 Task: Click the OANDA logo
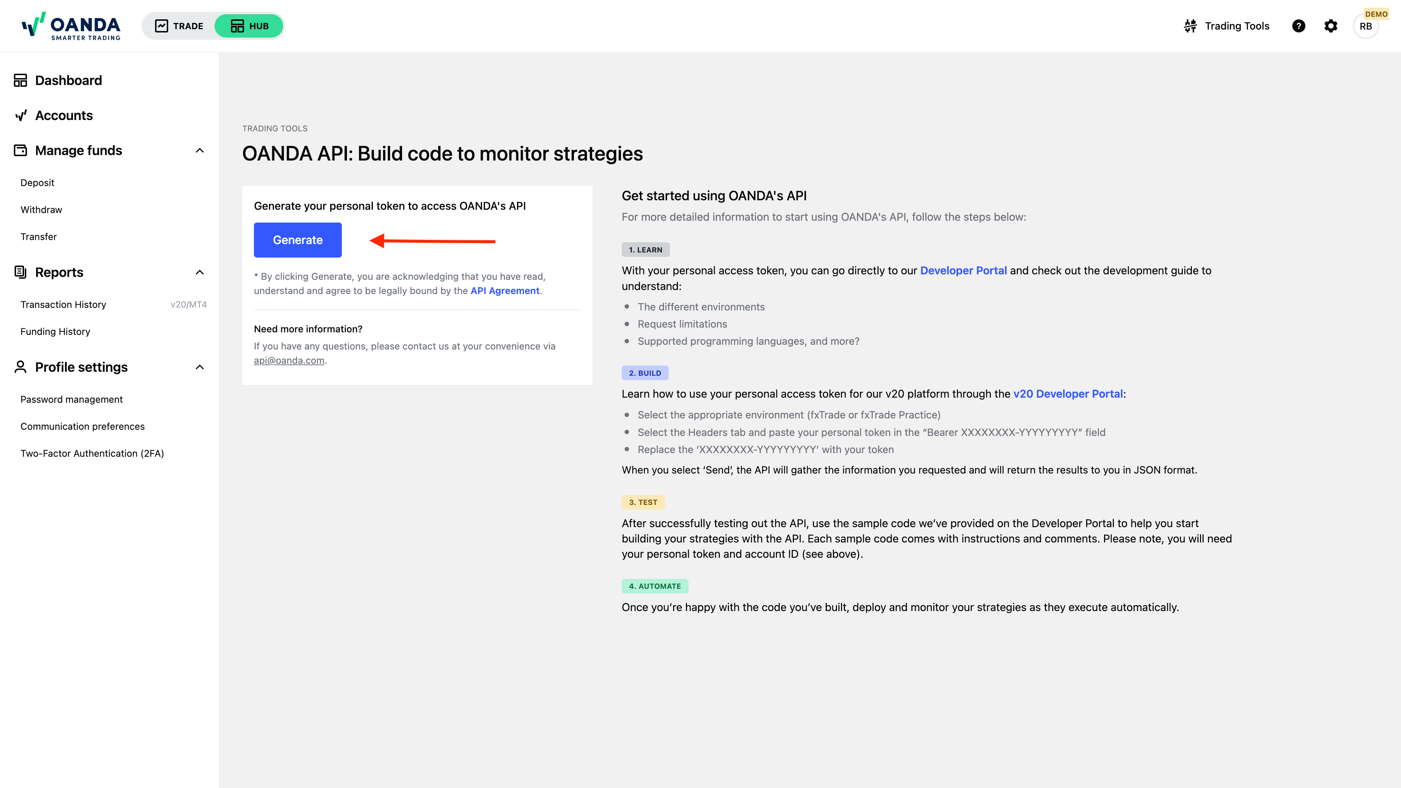(x=71, y=26)
